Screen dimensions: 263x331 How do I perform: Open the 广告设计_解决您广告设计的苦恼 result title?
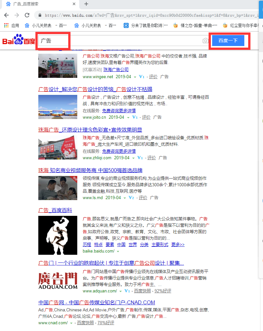[x=95, y=89]
